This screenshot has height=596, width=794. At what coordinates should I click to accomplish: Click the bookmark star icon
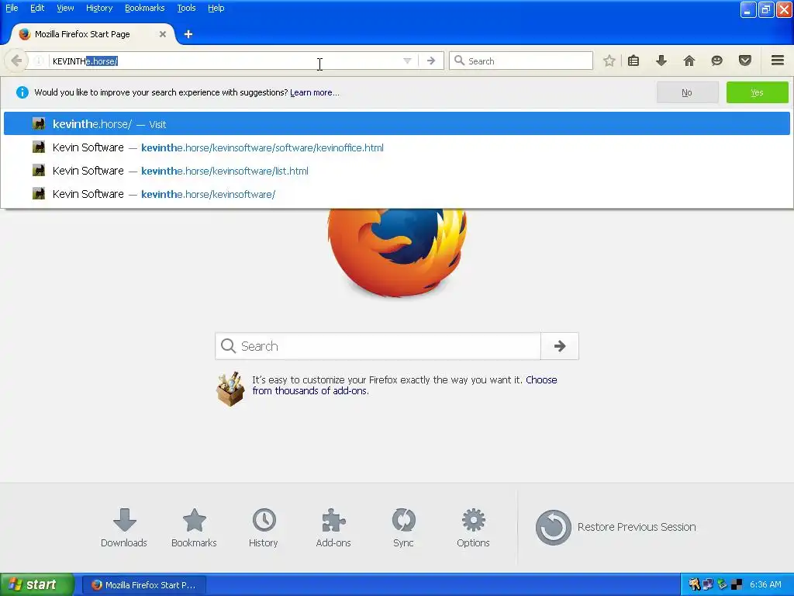point(609,61)
